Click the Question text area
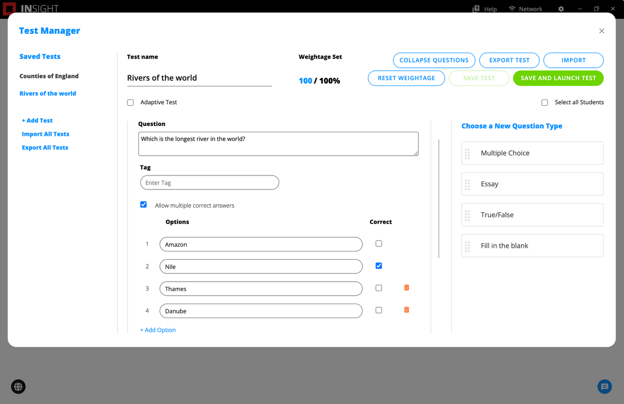This screenshot has height=404, width=624. tap(278, 144)
